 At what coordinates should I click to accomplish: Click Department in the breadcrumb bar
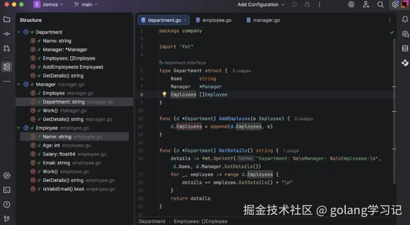[152, 221]
